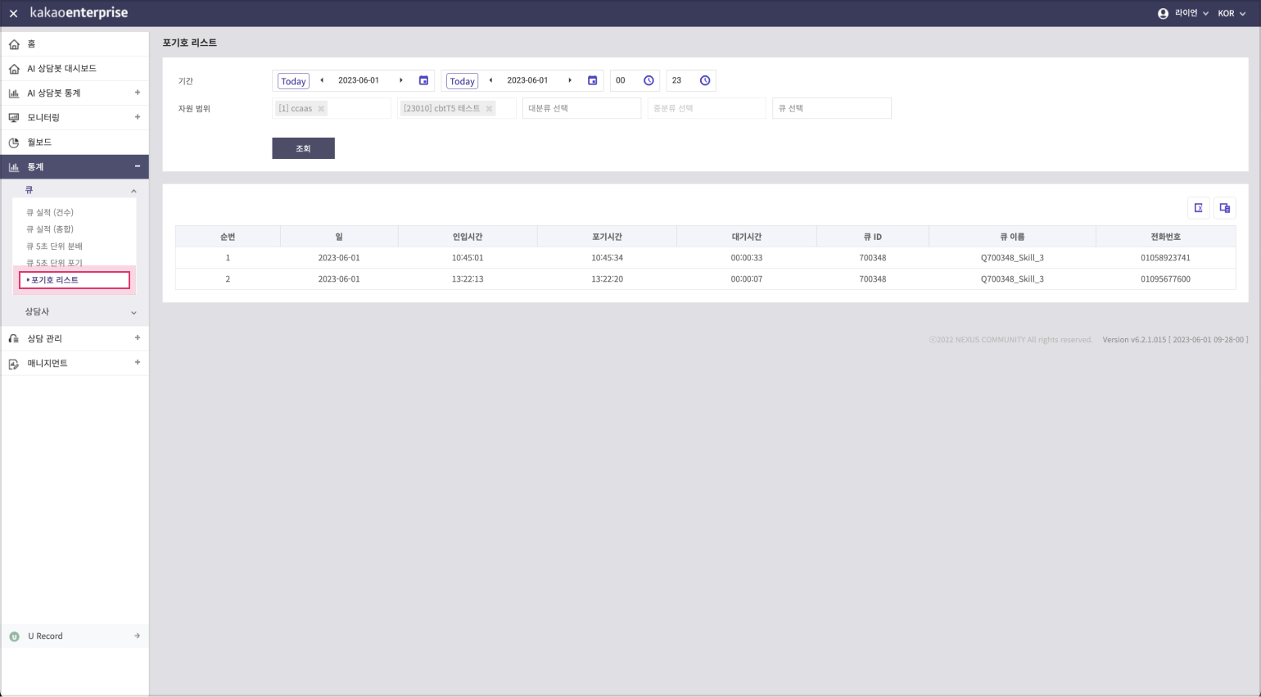The height and width of the screenshot is (697, 1261).
Task: Click the clock icon for start hour 00
Action: [649, 80]
